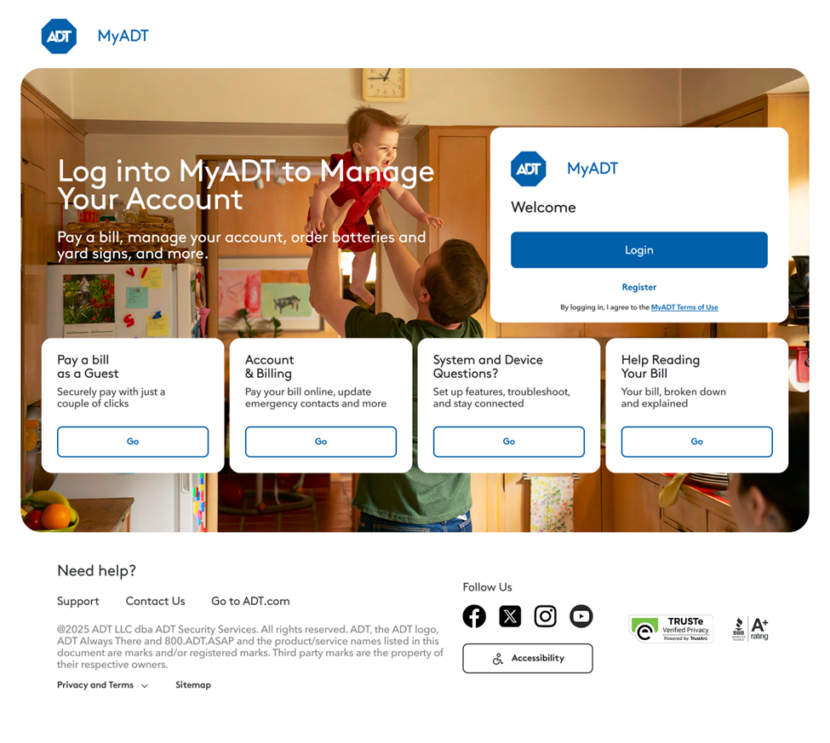This screenshot has width=830, height=743.
Task: Click the 'Pay a bill as a Guest' heading
Action: pos(88,366)
